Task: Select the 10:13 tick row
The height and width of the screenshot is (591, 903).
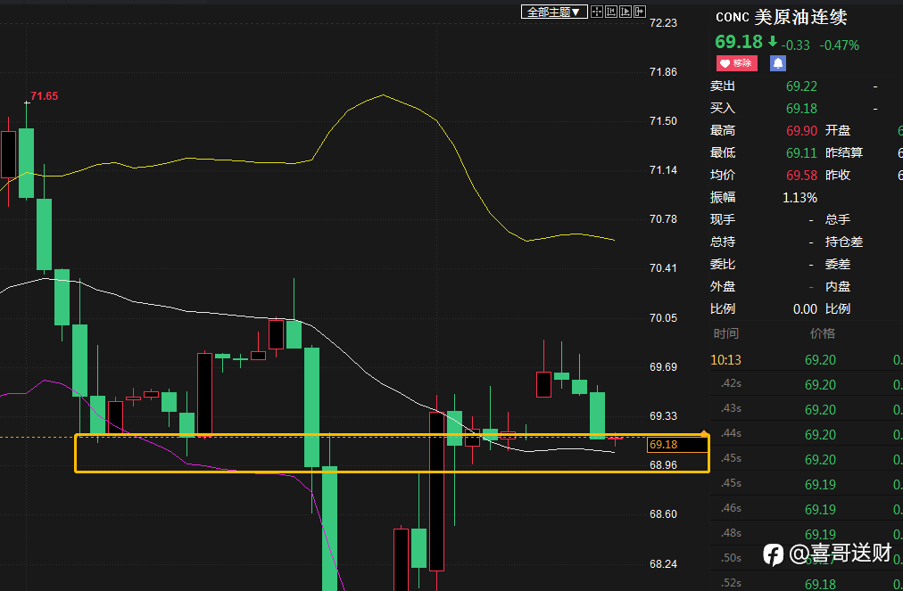Action: [807, 360]
